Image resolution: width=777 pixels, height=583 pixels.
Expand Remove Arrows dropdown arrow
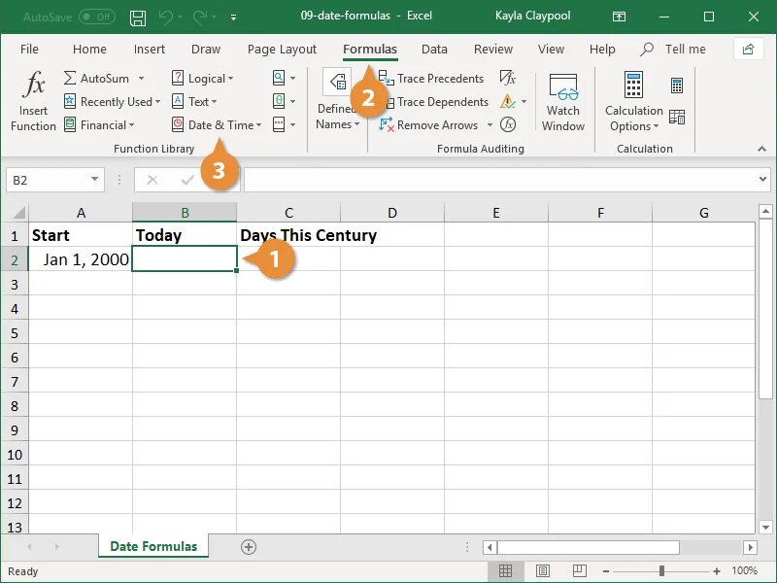[x=490, y=125]
